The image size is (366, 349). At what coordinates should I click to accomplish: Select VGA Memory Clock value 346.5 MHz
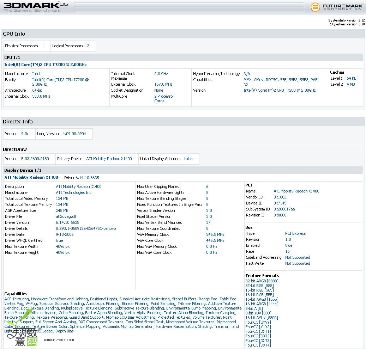pyautogui.click(x=215, y=234)
